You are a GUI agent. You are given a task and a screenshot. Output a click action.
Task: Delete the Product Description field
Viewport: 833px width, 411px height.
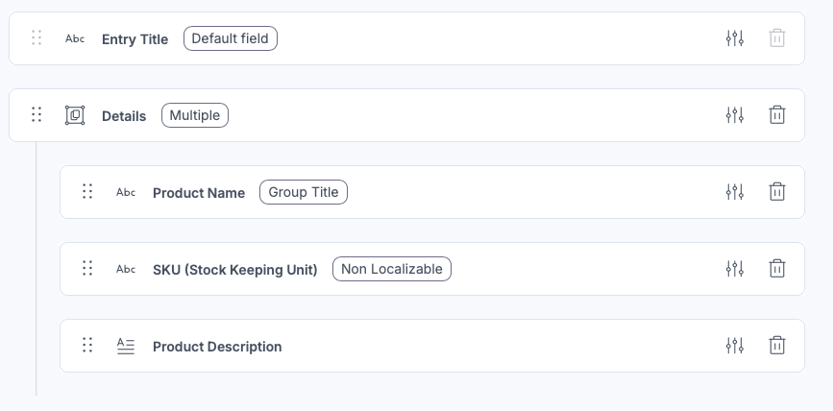click(776, 346)
